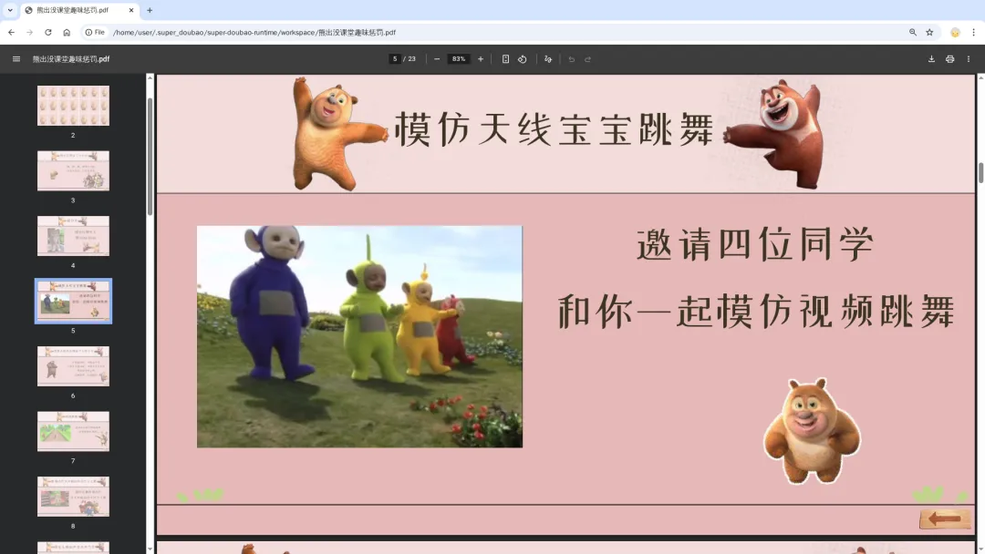Image resolution: width=985 pixels, height=554 pixels.
Task: Click the text 和你一起模仿视频跳舞
Action: pyautogui.click(x=756, y=312)
